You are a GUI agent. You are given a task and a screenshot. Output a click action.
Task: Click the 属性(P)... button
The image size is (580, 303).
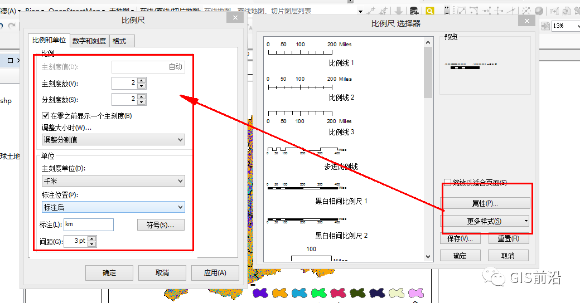[x=485, y=203]
